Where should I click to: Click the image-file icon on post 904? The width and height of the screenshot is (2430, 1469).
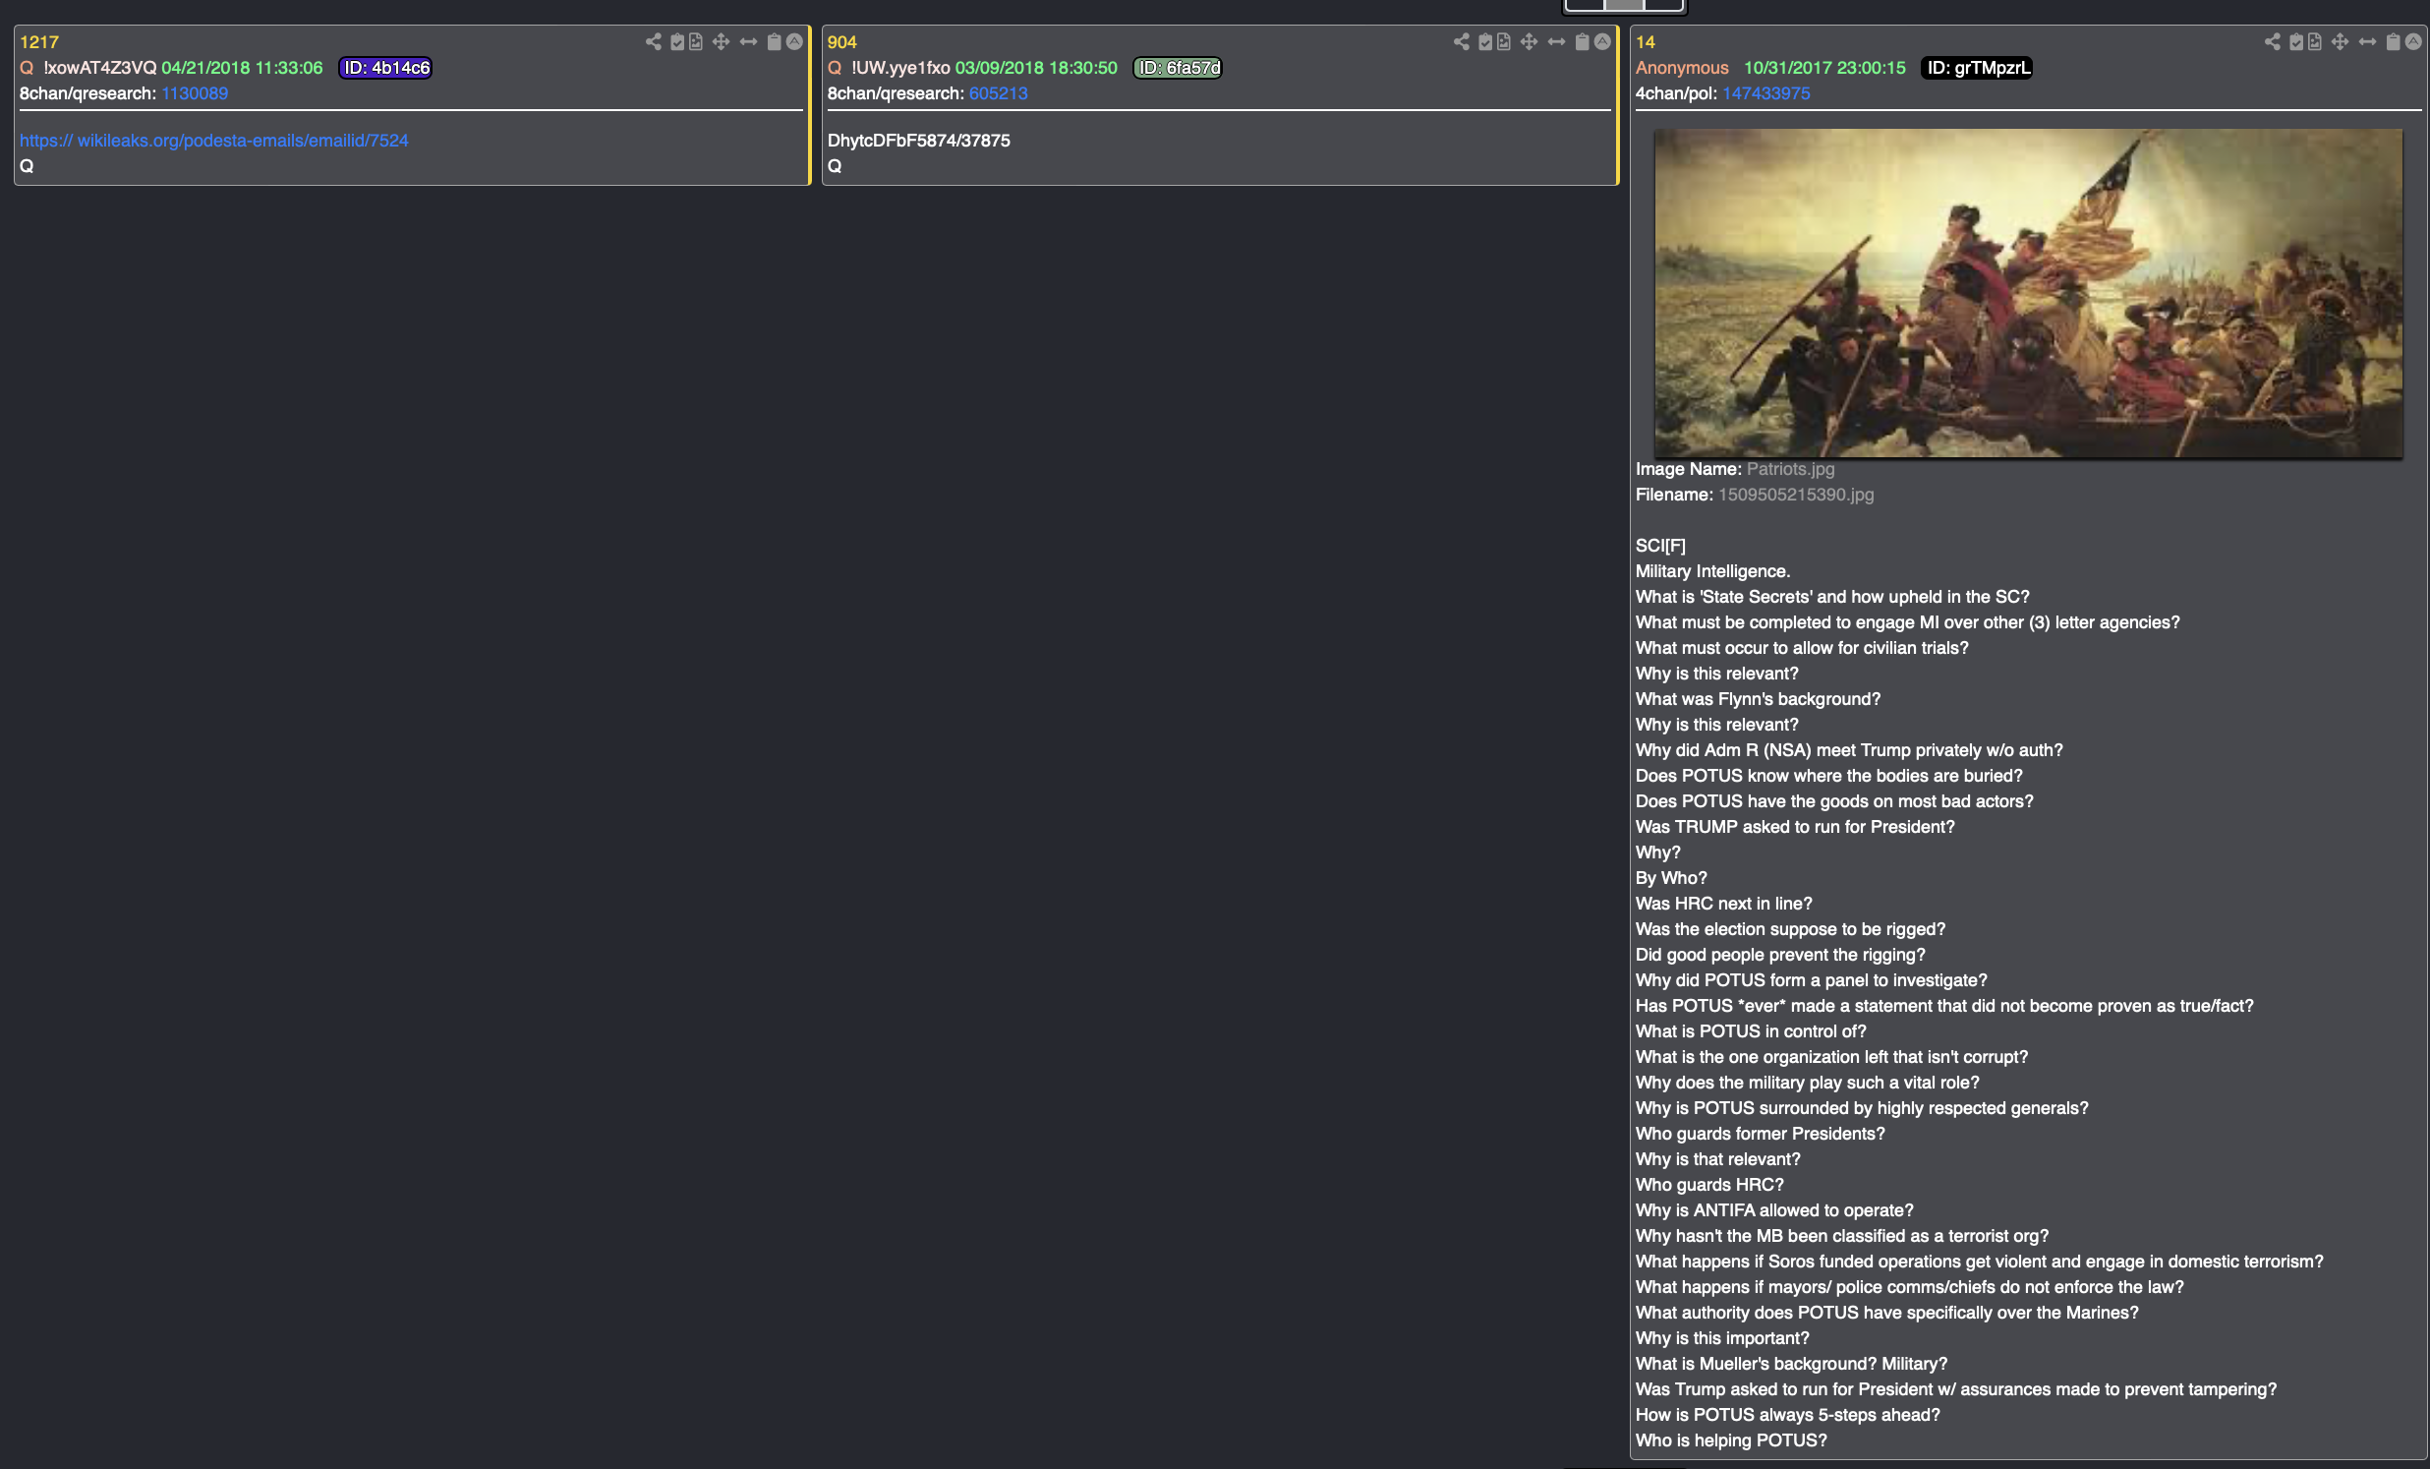pyautogui.click(x=1504, y=41)
